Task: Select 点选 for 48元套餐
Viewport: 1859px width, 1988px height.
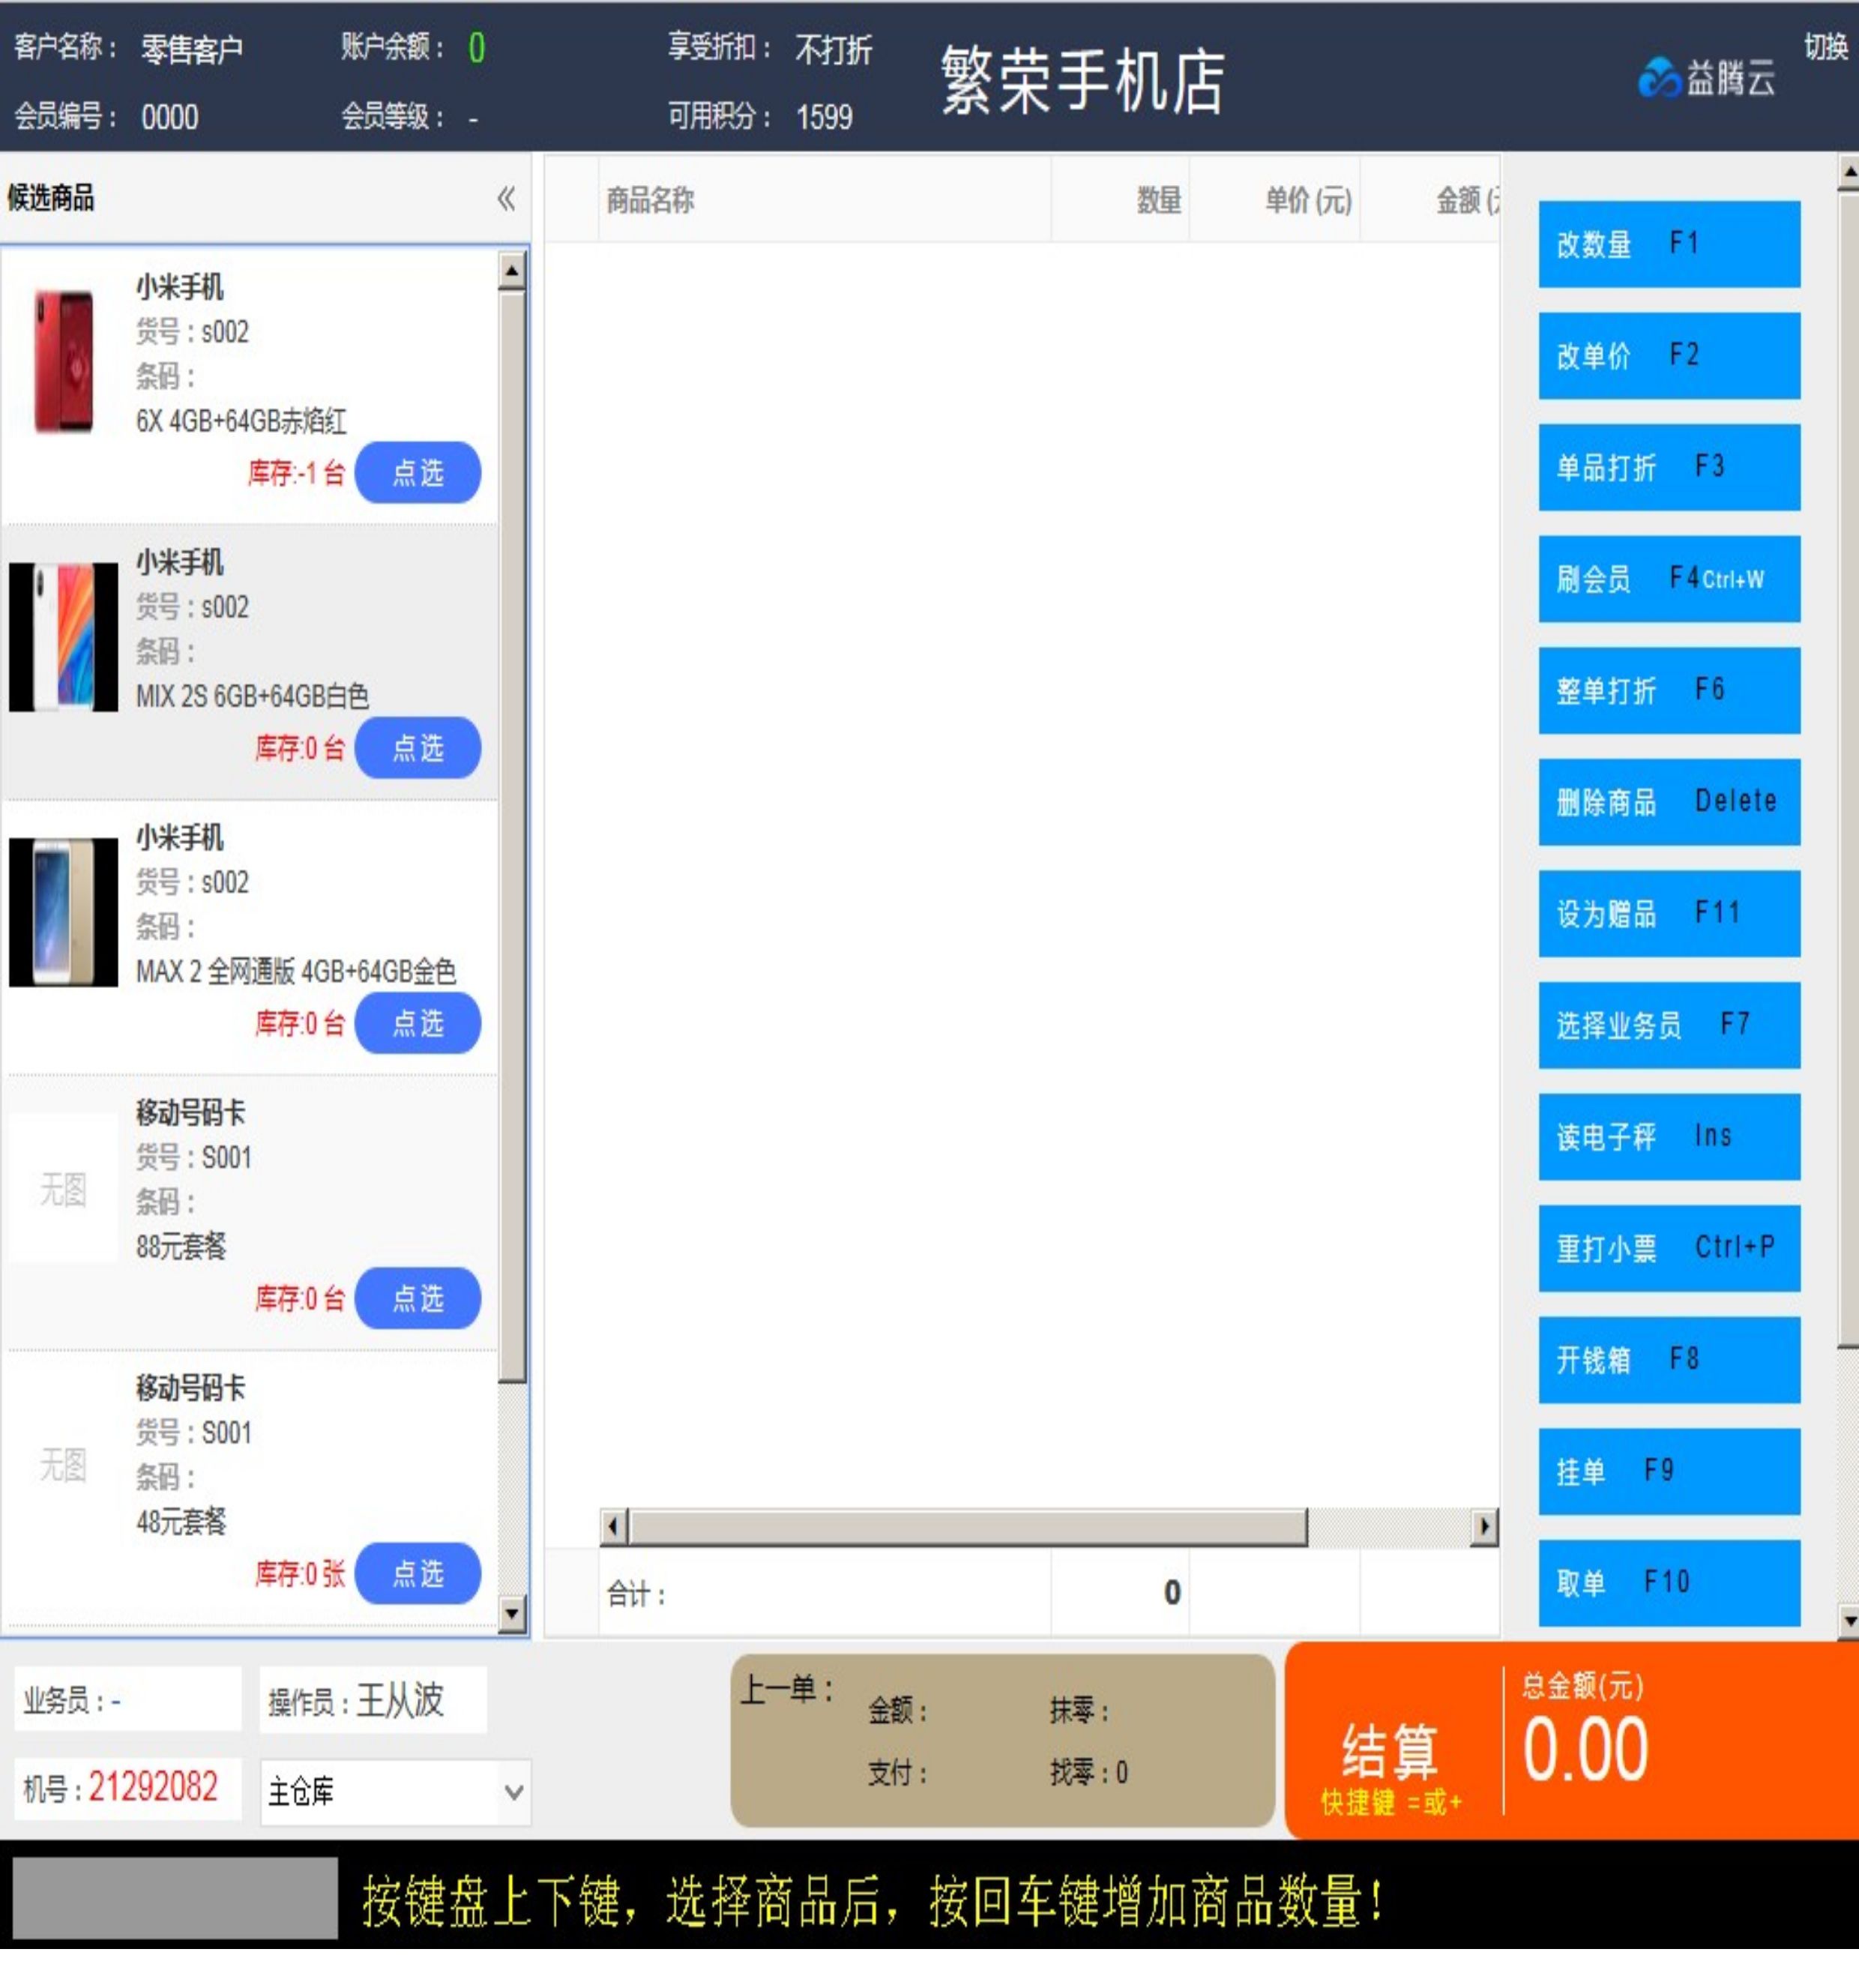Action: pos(417,1573)
